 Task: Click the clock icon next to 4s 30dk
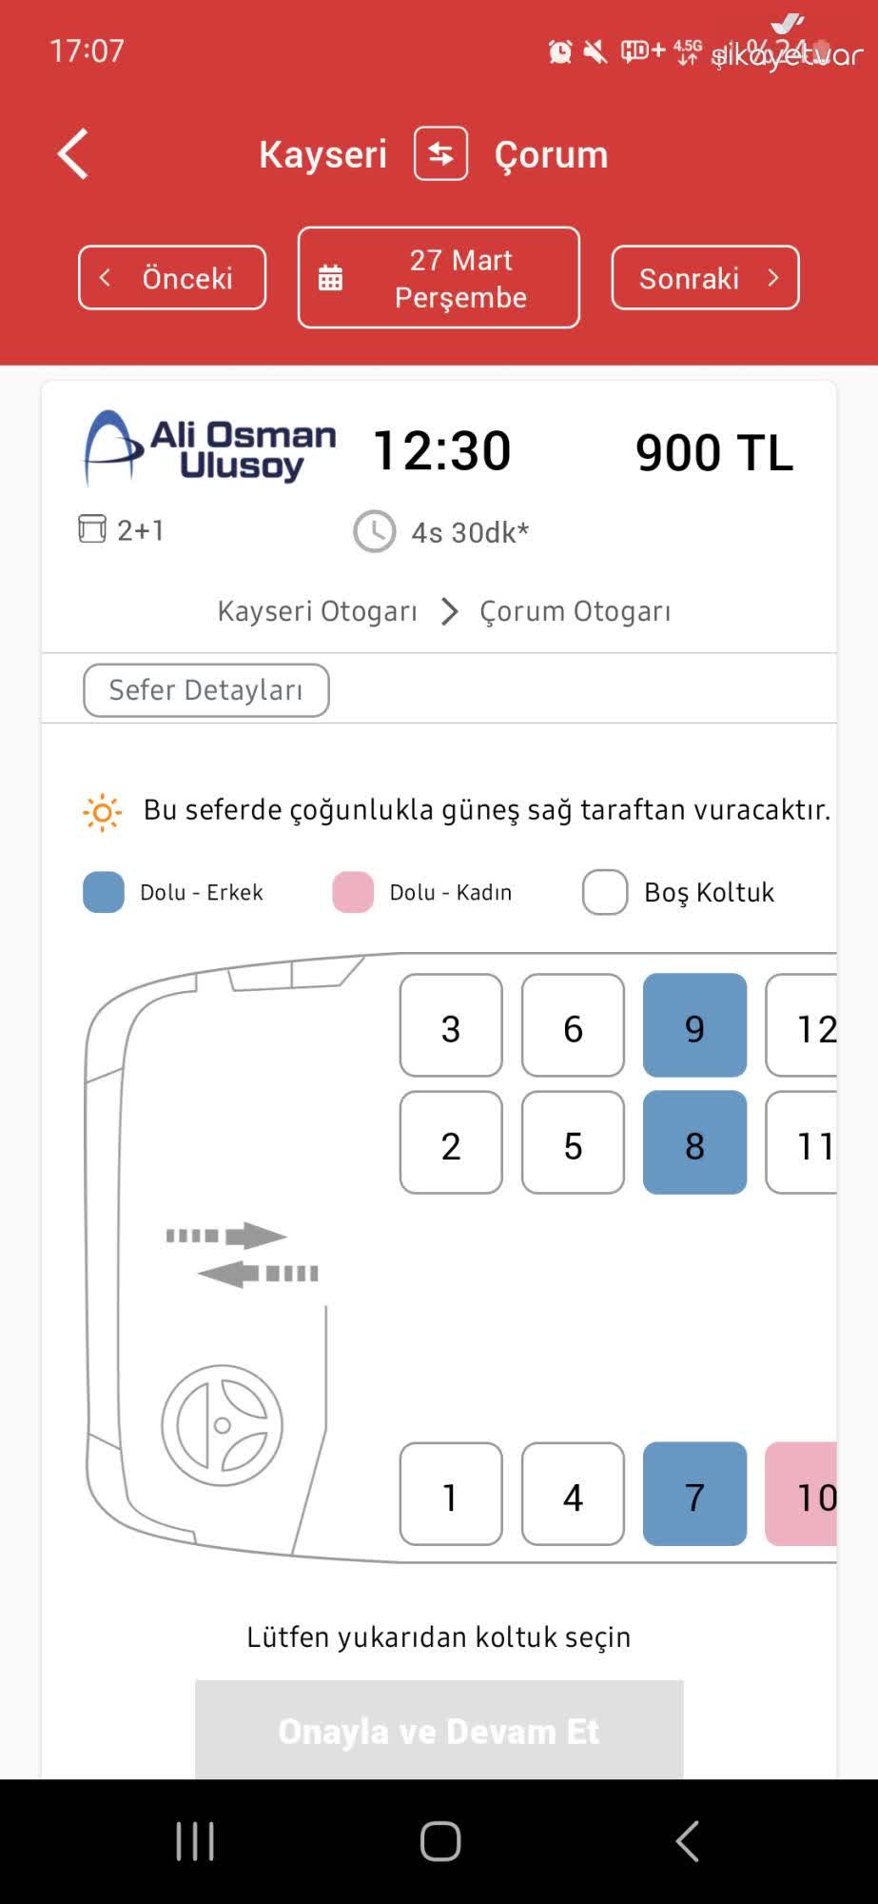374,532
